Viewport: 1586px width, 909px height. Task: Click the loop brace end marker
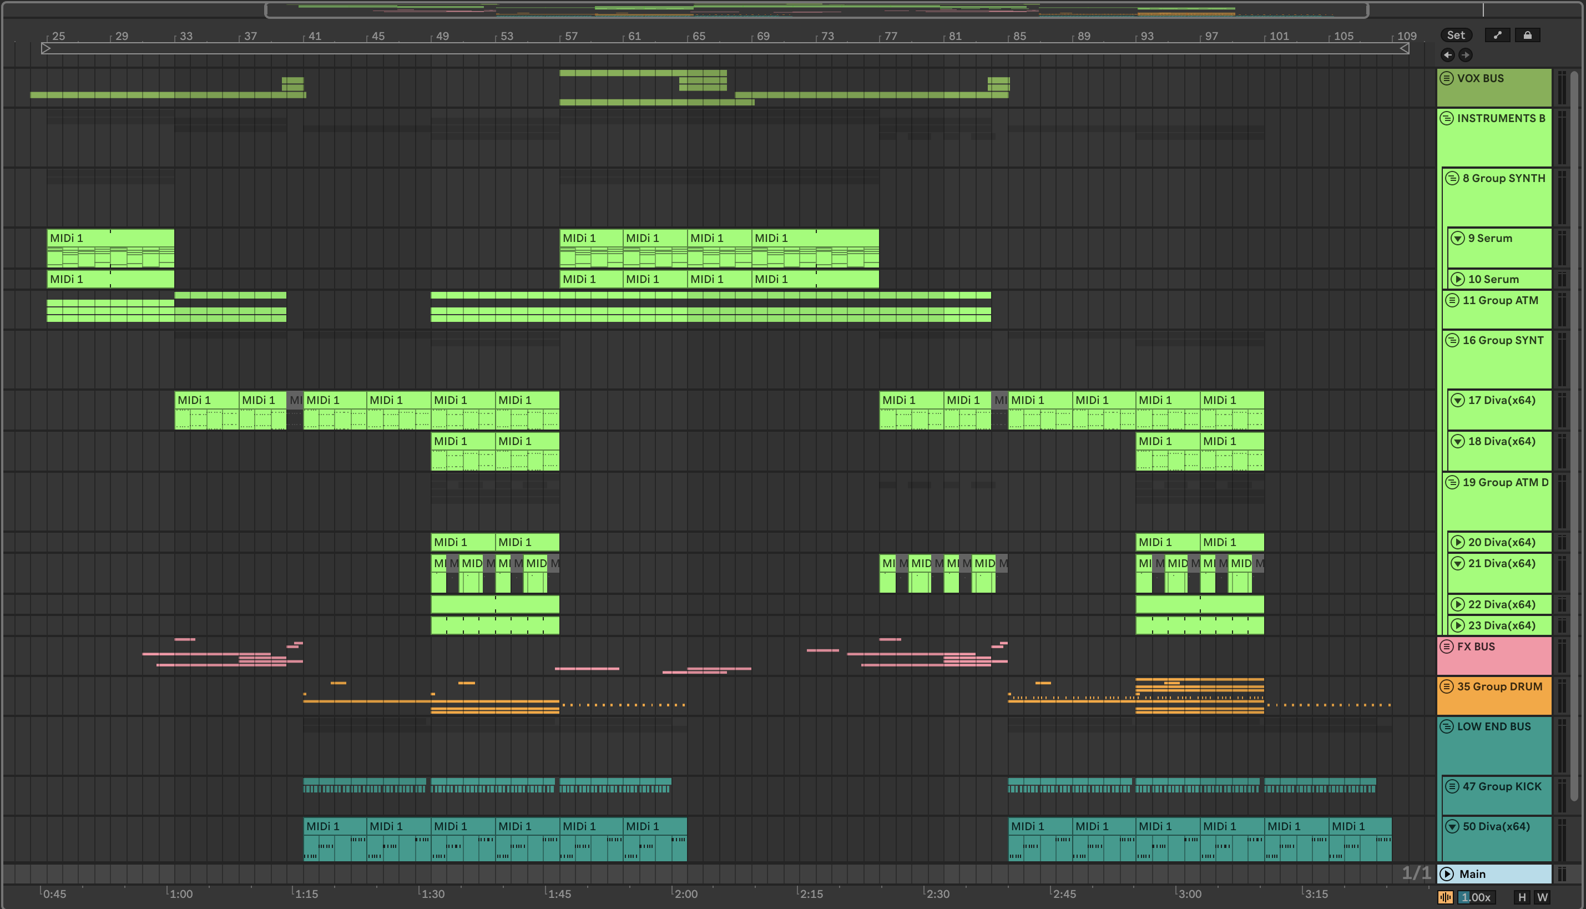click(x=1405, y=48)
